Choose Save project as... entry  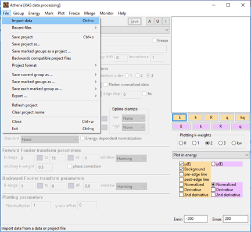click(x=51, y=44)
